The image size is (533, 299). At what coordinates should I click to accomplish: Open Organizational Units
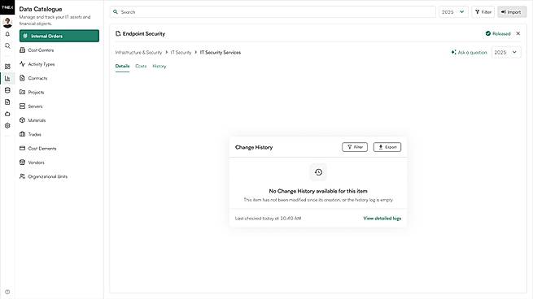point(59,176)
